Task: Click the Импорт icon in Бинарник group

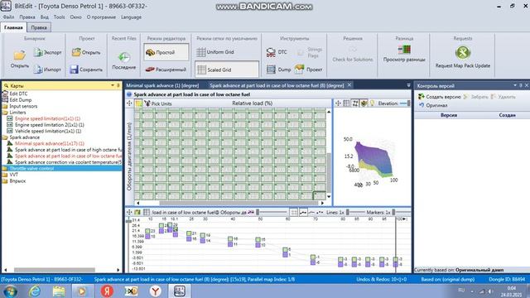Action: click(x=38, y=70)
